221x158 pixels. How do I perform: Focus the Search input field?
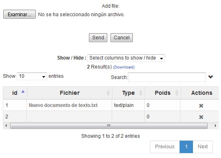tap(167, 77)
